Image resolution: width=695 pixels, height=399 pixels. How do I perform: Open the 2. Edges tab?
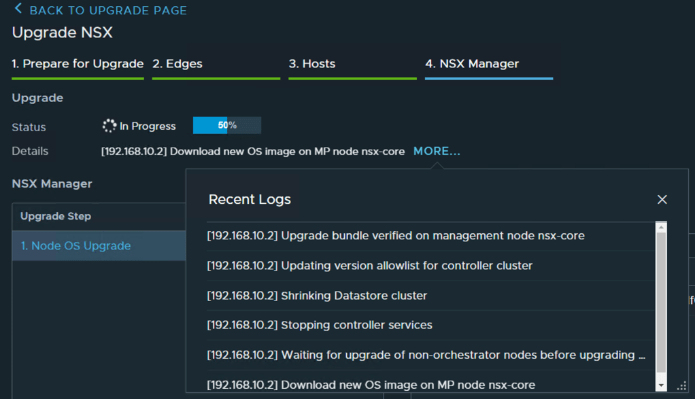177,64
